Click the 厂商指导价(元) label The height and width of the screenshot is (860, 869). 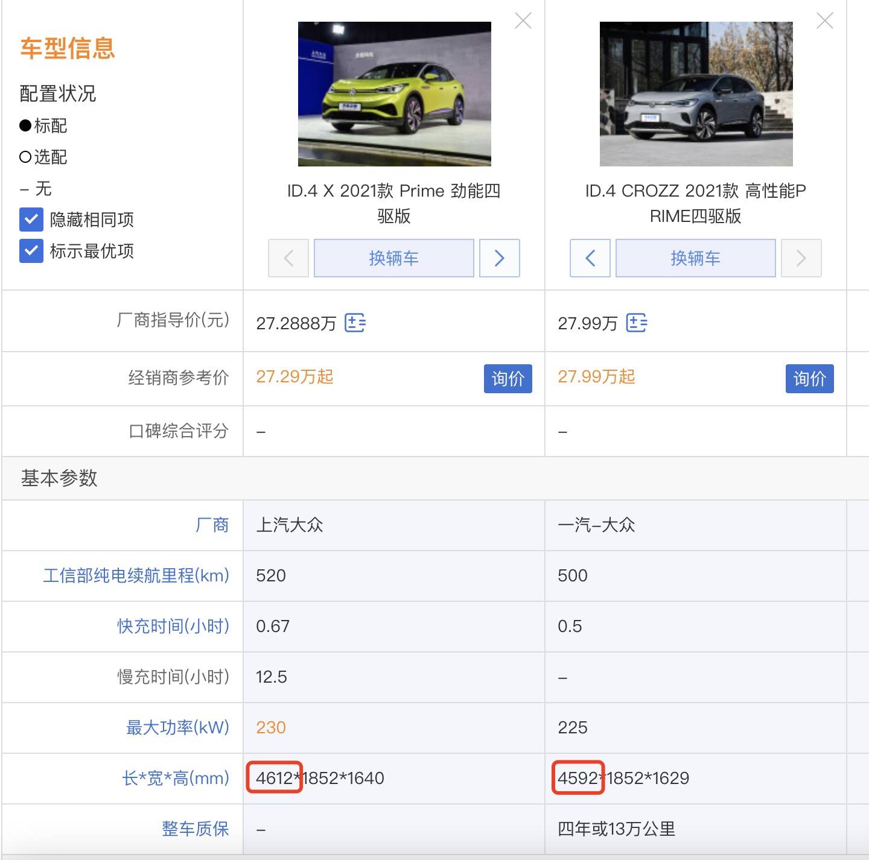point(173,320)
